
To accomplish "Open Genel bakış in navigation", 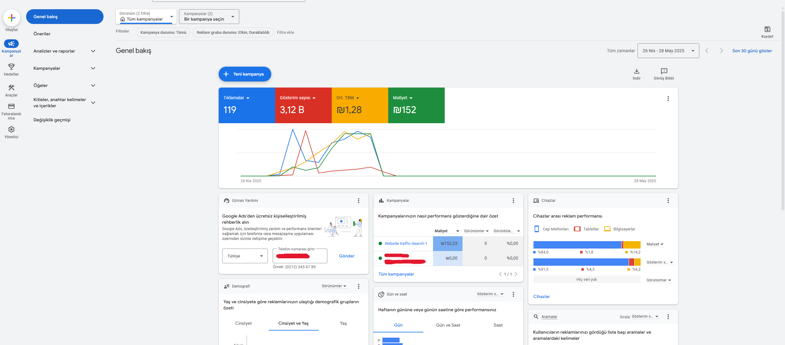I will pos(65,17).
